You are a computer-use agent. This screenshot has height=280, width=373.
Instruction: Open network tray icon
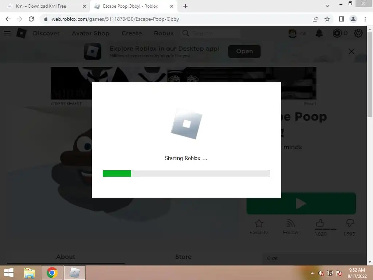pyautogui.click(x=330, y=273)
